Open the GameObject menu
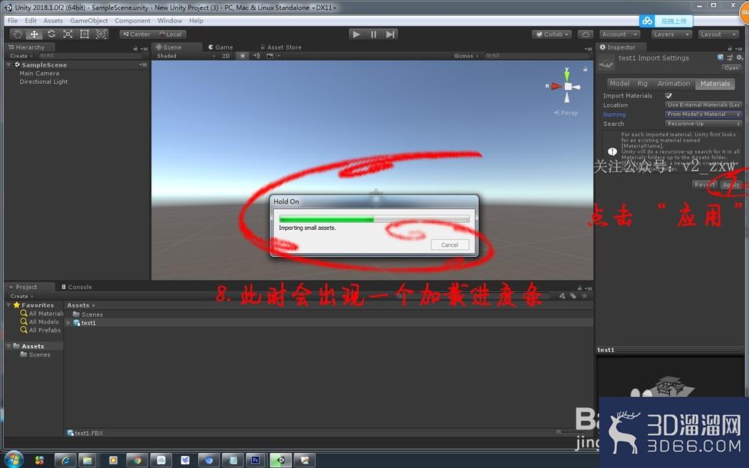 click(x=89, y=20)
